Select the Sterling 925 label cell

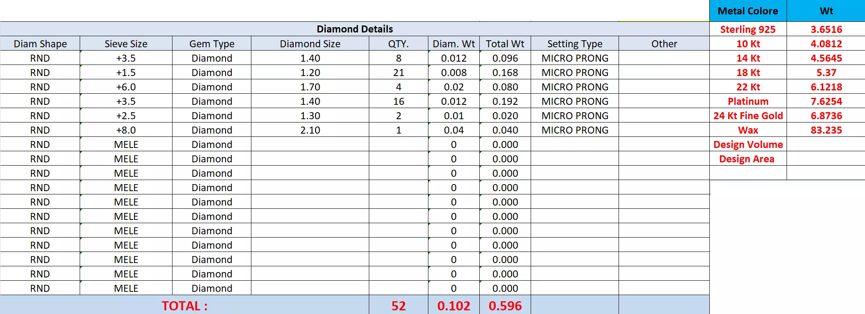coord(748,29)
